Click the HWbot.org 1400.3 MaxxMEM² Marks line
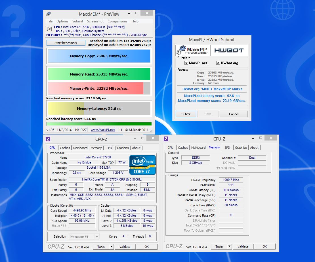 (x=212, y=89)
